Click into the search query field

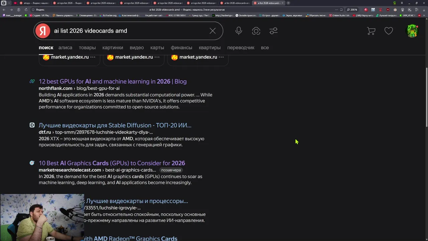pyautogui.click(x=129, y=31)
